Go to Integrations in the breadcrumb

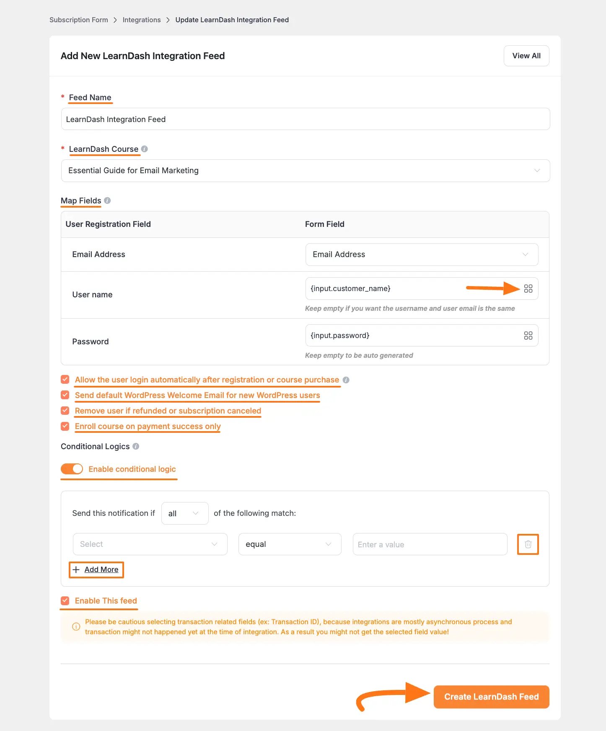(x=141, y=20)
